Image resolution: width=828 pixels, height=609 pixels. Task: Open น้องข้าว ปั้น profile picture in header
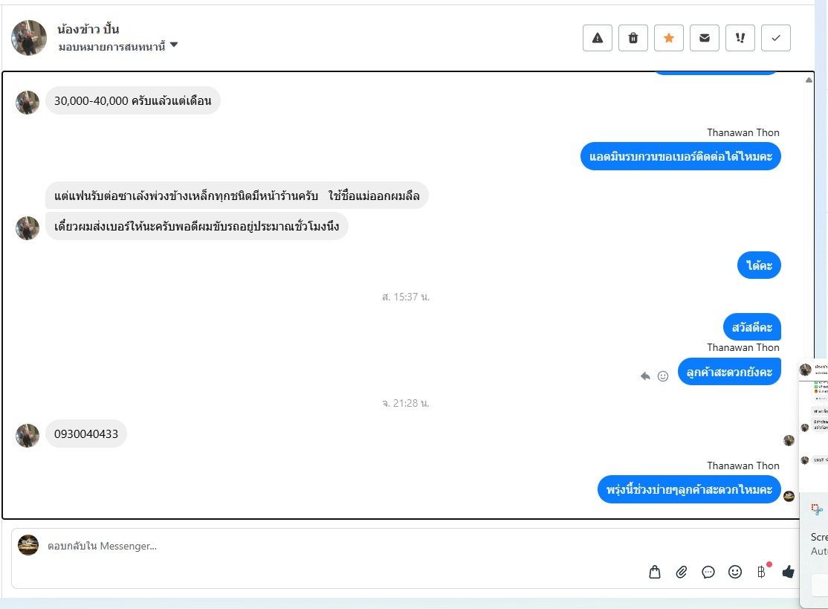(x=29, y=38)
